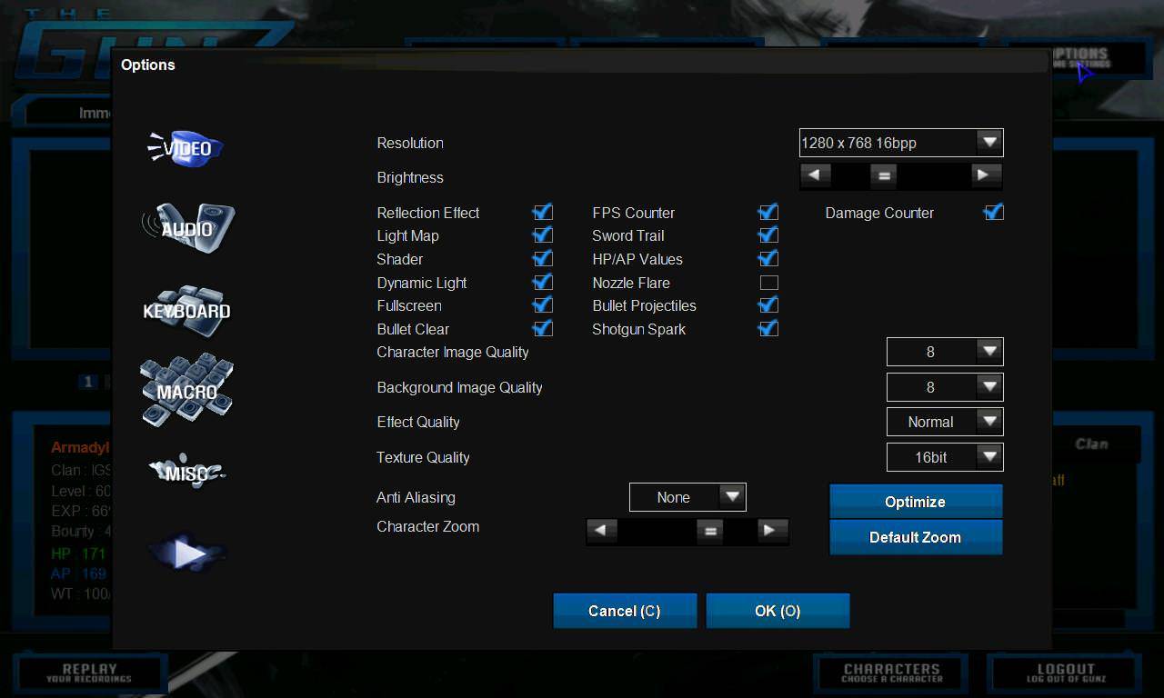Viewport: 1164px width, 698px height.
Task: Toggle the Bullet Clear checkbox
Action: [x=543, y=329]
